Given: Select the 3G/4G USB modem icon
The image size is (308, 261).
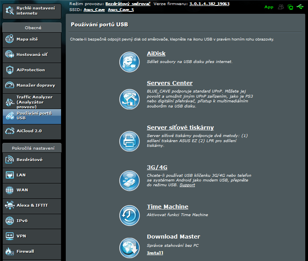Looking at the screenshot, I should (129, 180).
